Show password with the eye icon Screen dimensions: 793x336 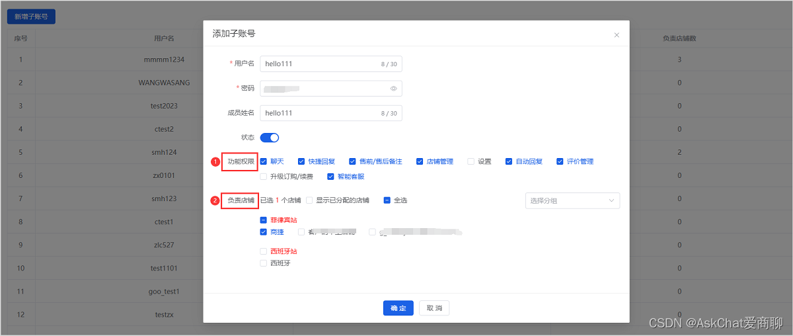click(393, 88)
